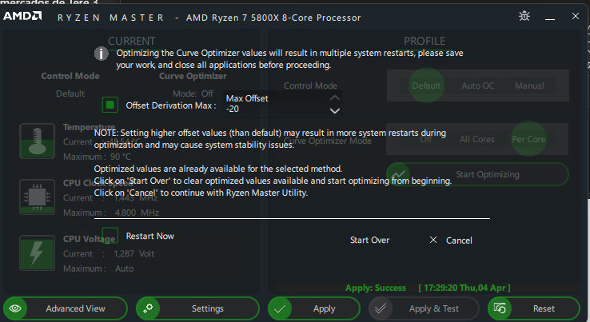Click the 'Offset Derivation Max :' label

pos(171,105)
